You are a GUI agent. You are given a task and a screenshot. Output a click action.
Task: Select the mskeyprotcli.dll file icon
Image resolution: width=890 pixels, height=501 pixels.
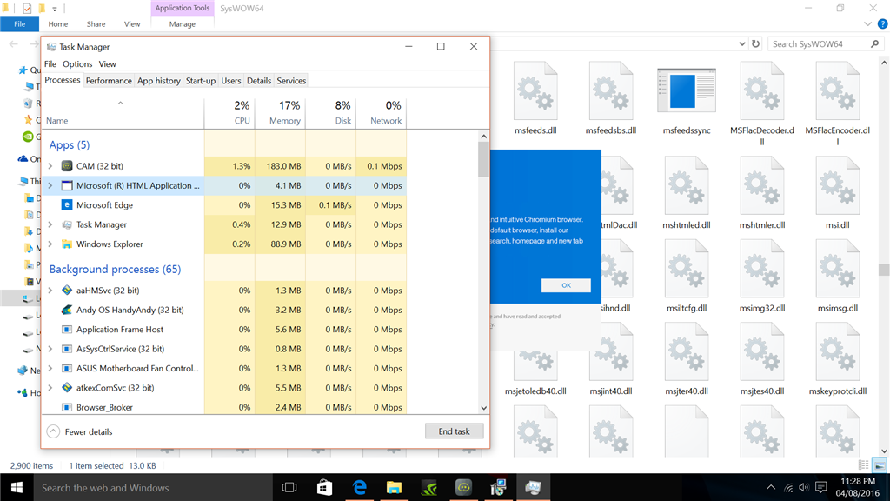837,352
